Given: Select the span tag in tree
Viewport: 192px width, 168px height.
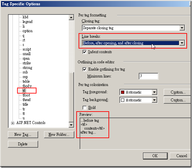Looking at the screenshot, I should [x=26, y=58].
